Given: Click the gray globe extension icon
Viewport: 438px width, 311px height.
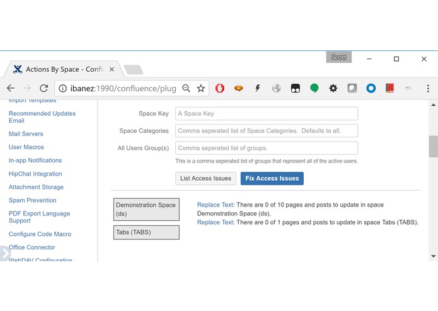Looking at the screenshot, I should pyautogui.click(x=276, y=88).
